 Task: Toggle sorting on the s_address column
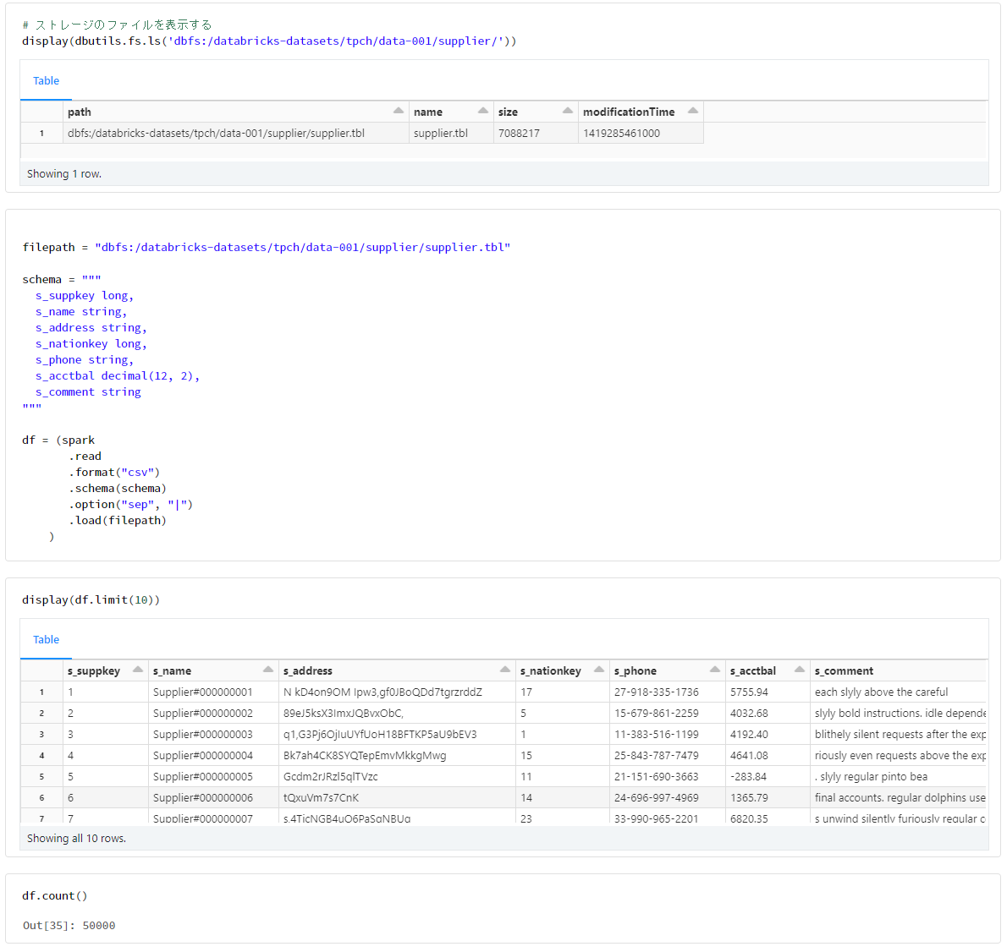505,669
